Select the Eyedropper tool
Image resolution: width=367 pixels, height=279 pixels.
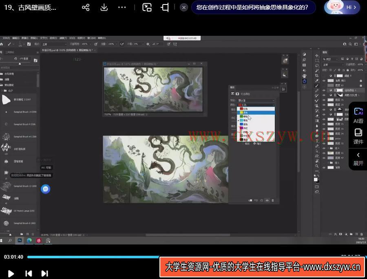click(317, 81)
